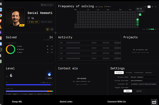Click the logout arrow icon button

(x=52, y=29)
